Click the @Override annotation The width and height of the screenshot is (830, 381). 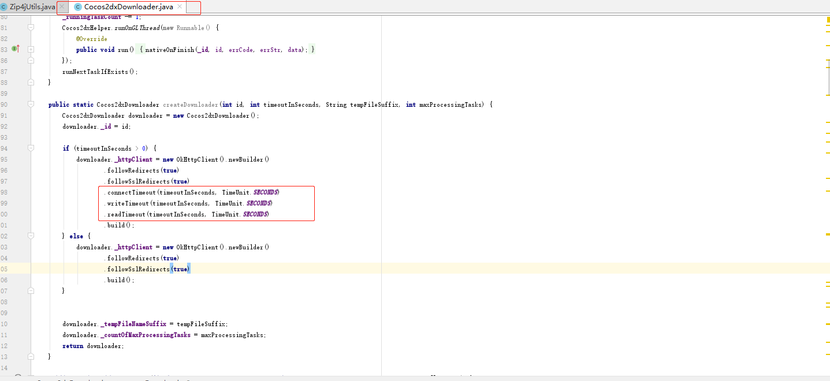point(91,39)
